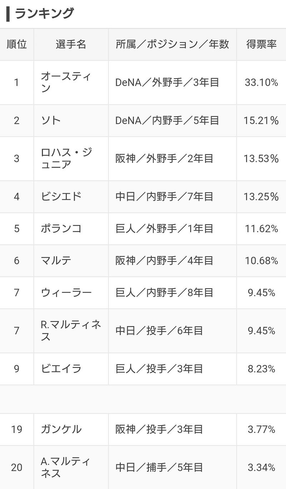Select player name オースティン
Viewport: 286px width, 489px height.
pos(66,83)
